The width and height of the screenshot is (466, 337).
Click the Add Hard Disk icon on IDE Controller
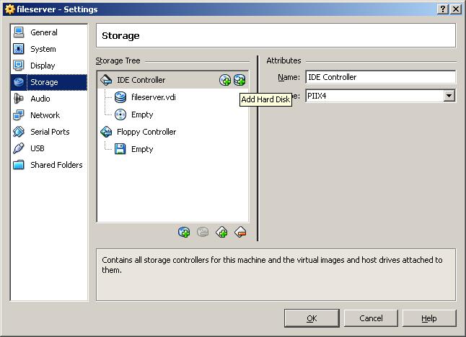[239, 80]
